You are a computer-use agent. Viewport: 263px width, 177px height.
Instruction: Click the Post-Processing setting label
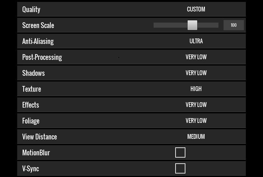(x=42, y=57)
